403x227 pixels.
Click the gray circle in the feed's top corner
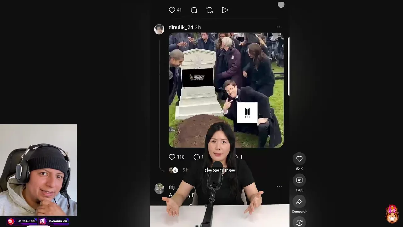[x=281, y=4]
